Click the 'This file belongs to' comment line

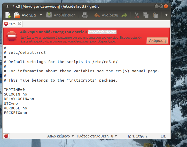[x=61, y=80]
